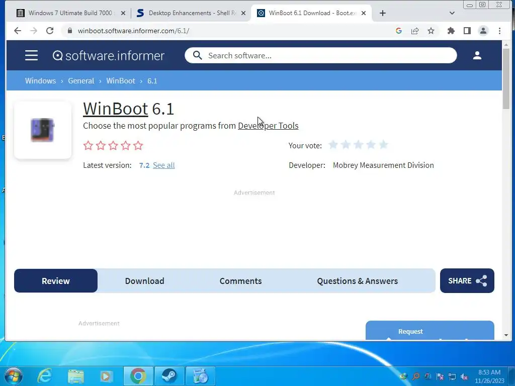Viewport: 515px width, 386px height.
Task: Click the padlock site info icon
Action: pyautogui.click(x=69, y=31)
